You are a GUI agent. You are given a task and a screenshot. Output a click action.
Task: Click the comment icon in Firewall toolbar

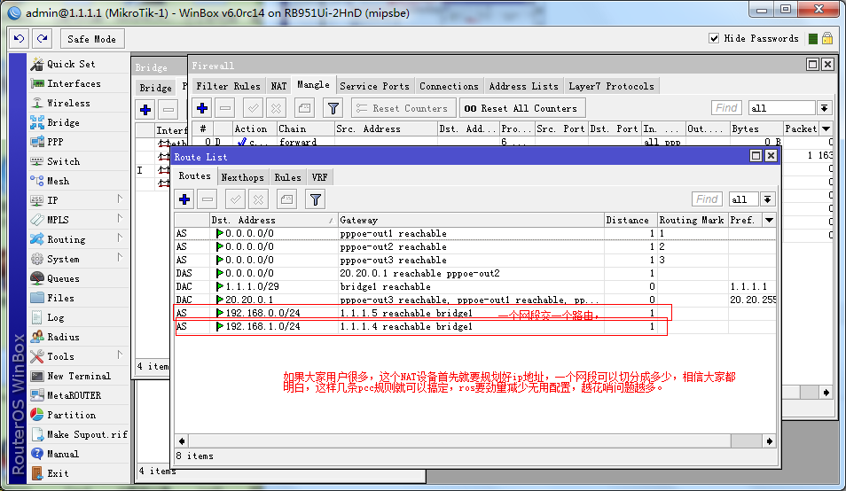[304, 108]
